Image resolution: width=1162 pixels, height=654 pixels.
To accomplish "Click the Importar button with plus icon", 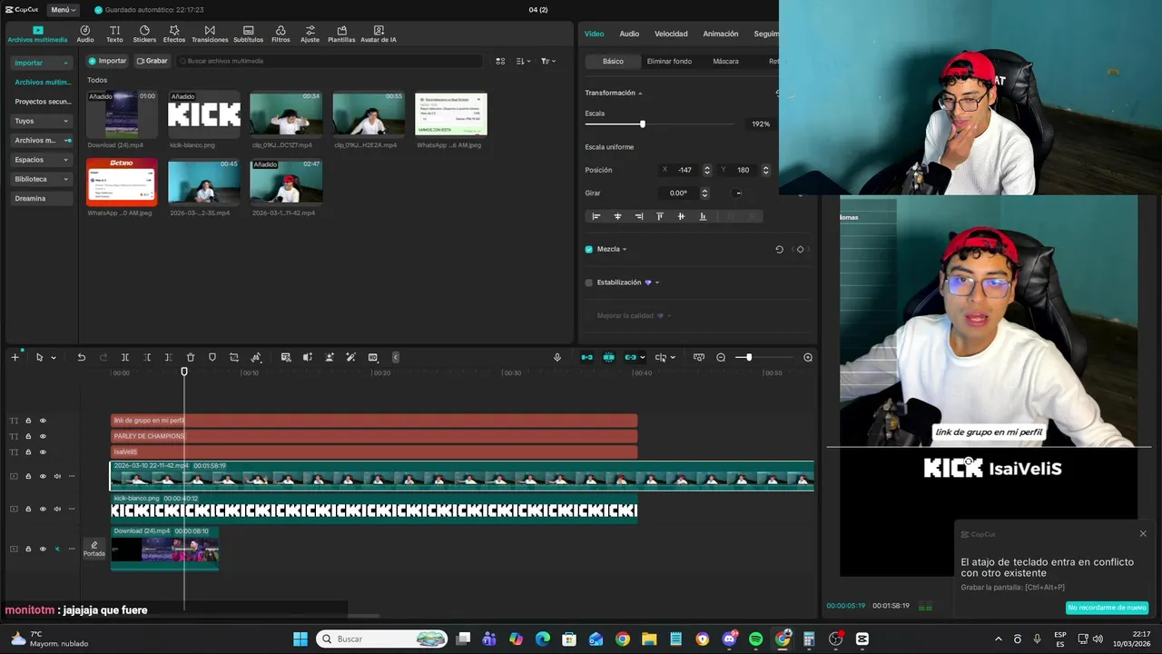I will (x=107, y=61).
